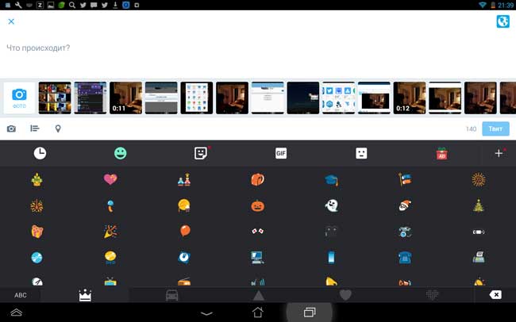Open the recent emojis clock tab
This screenshot has height=322, width=516.
pos(39,153)
